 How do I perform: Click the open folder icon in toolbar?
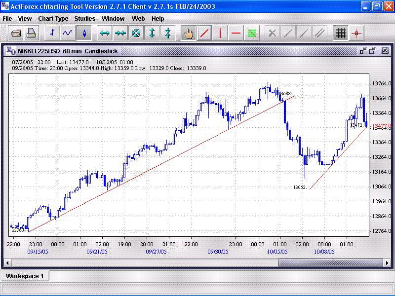coord(16,33)
